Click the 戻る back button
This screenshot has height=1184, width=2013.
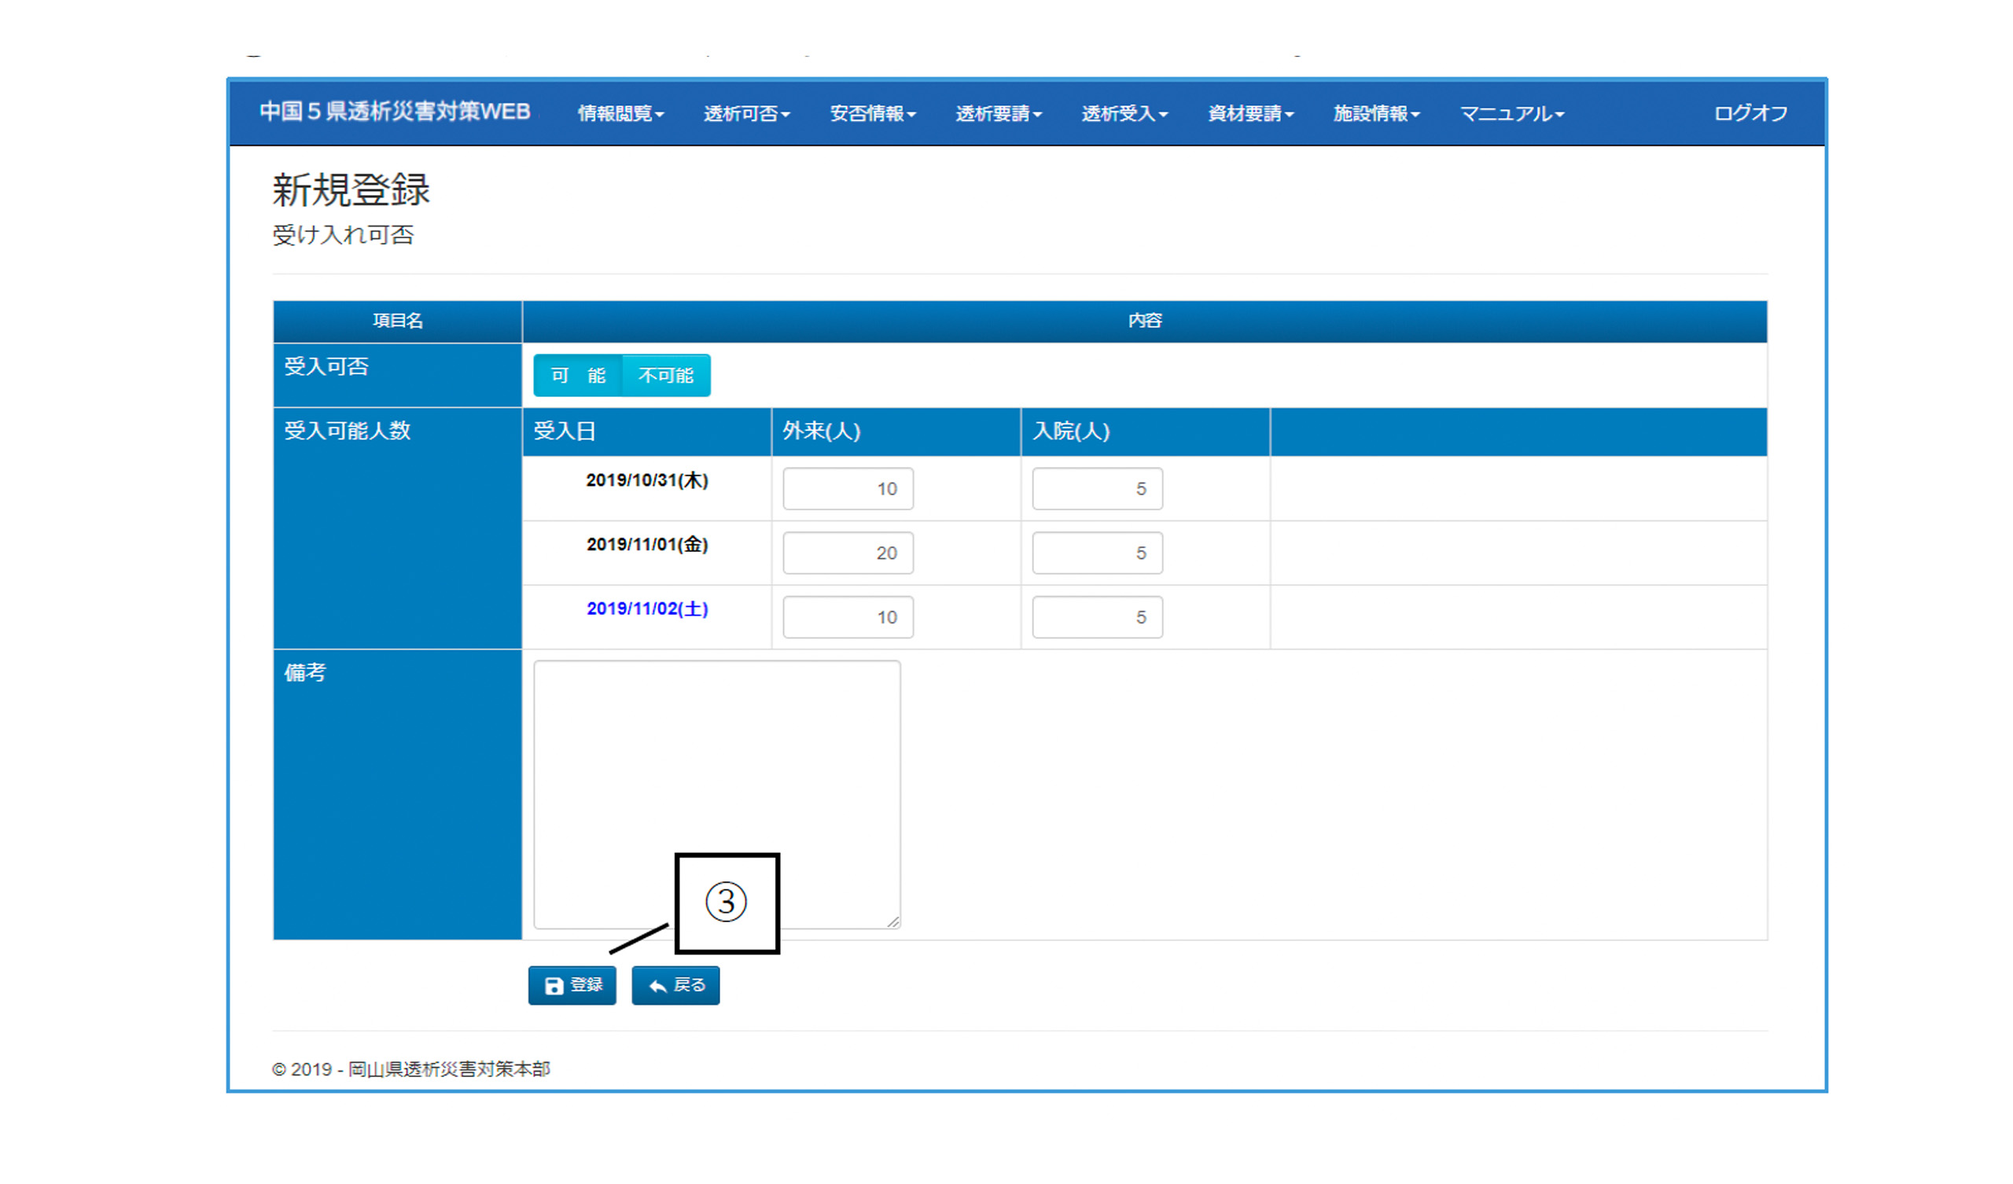675,985
